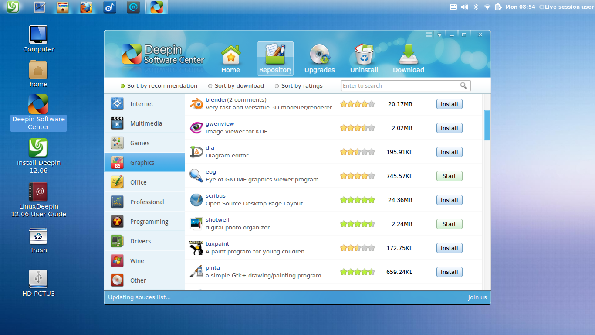Select the Internet category
This screenshot has width=595, height=335.
pyautogui.click(x=145, y=104)
